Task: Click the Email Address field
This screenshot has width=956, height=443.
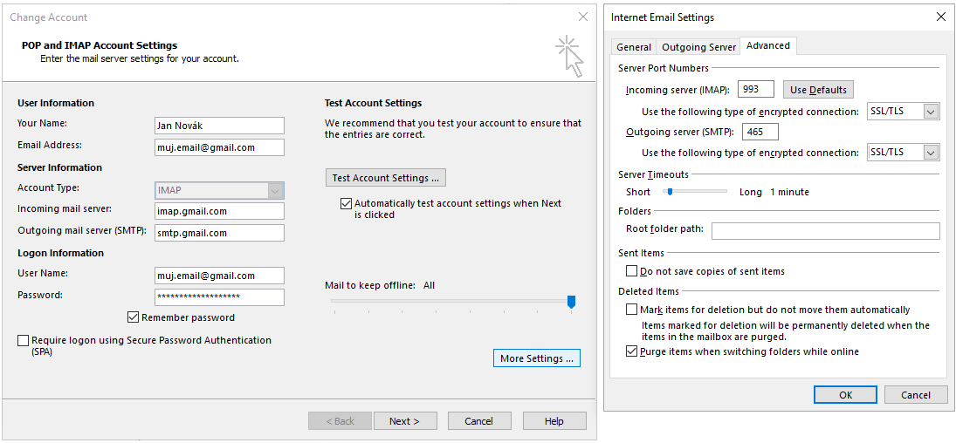Action: pyautogui.click(x=219, y=147)
